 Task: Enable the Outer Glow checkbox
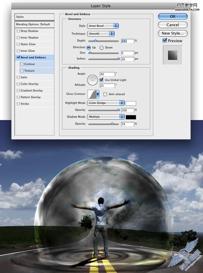click(18, 44)
